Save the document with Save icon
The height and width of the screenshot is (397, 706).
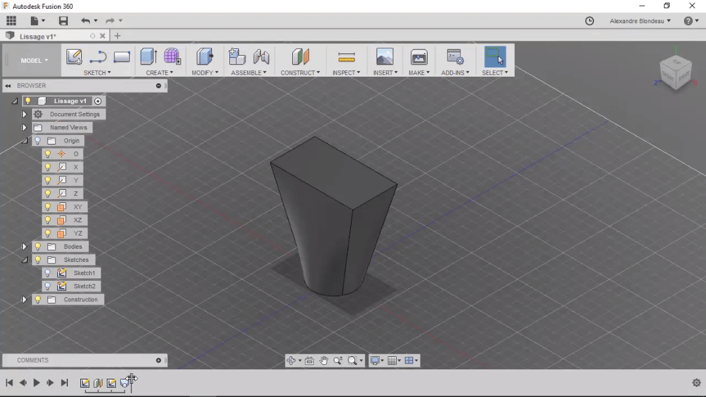[63, 21]
